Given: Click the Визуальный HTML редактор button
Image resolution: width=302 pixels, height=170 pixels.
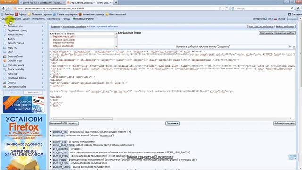Looking at the screenshot, I should click(x=64, y=123).
